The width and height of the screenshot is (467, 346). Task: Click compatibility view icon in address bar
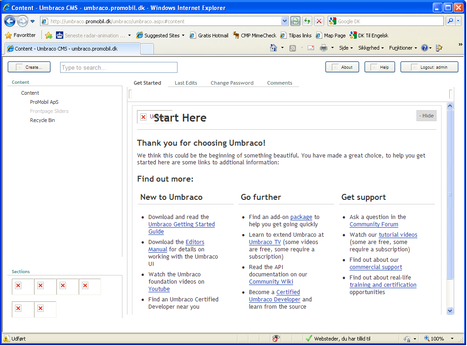295,21
